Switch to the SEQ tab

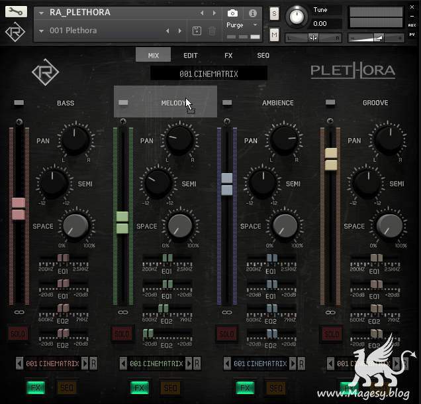[263, 56]
